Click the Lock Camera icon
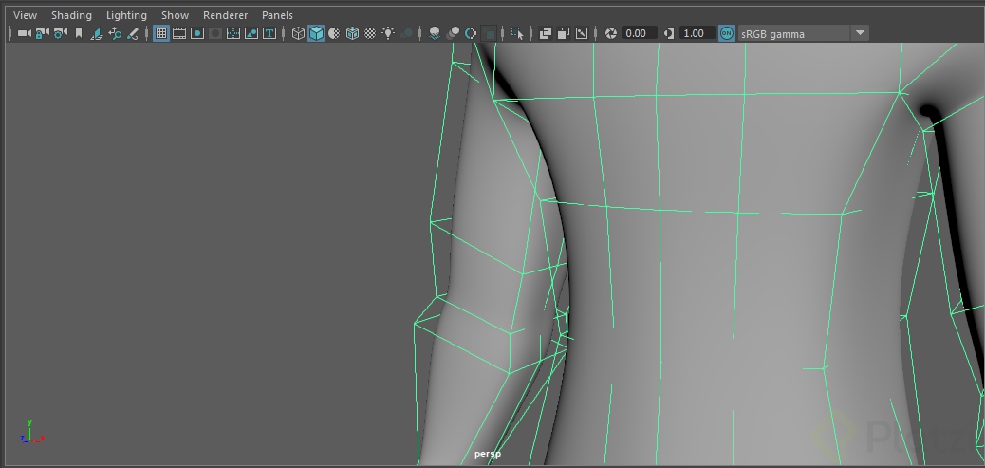 click(42, 33)
